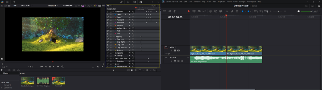Solo the Audio 1 track

pos(178,61)
